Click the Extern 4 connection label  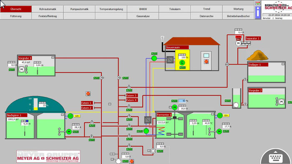[x=132, y=100]
